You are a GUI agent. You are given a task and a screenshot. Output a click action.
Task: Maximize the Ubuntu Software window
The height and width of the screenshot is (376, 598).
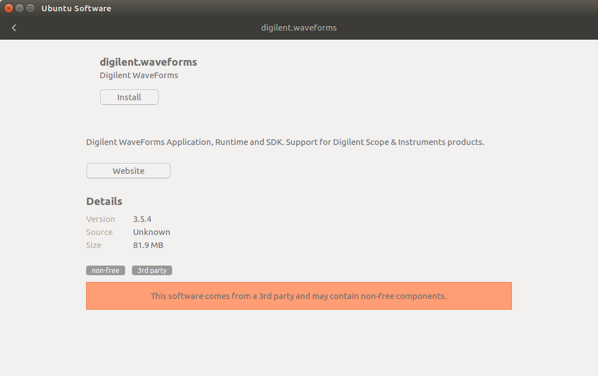pyautogui.click(x=30, y=8)
